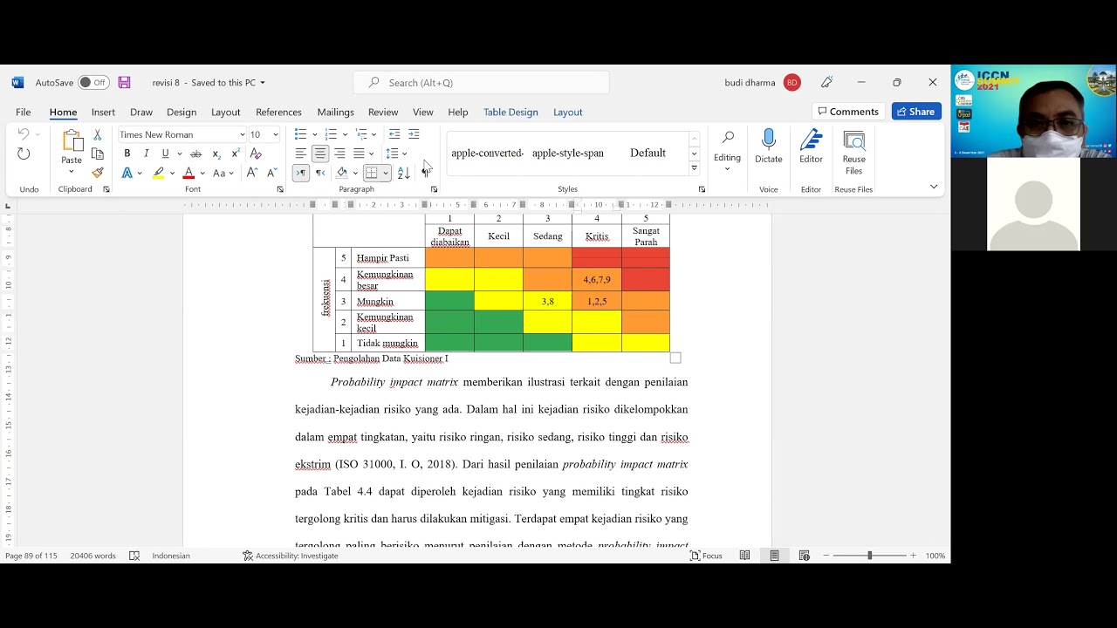
Task: Click the Paste clipboard icon
Action: coord(72,141)
